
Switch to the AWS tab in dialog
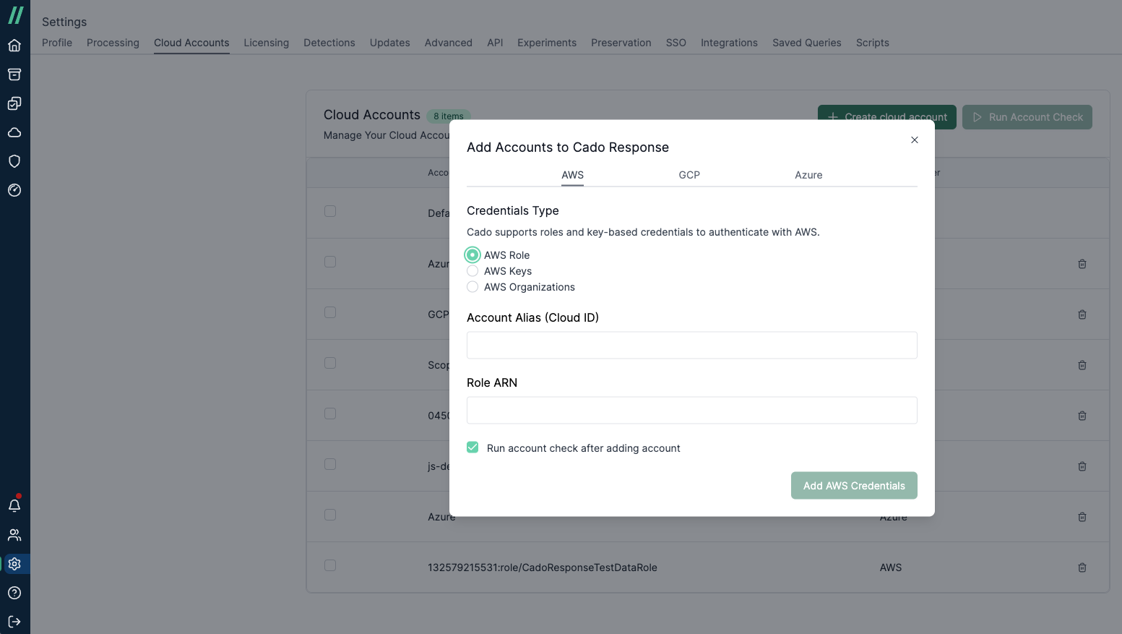point(572,175)
